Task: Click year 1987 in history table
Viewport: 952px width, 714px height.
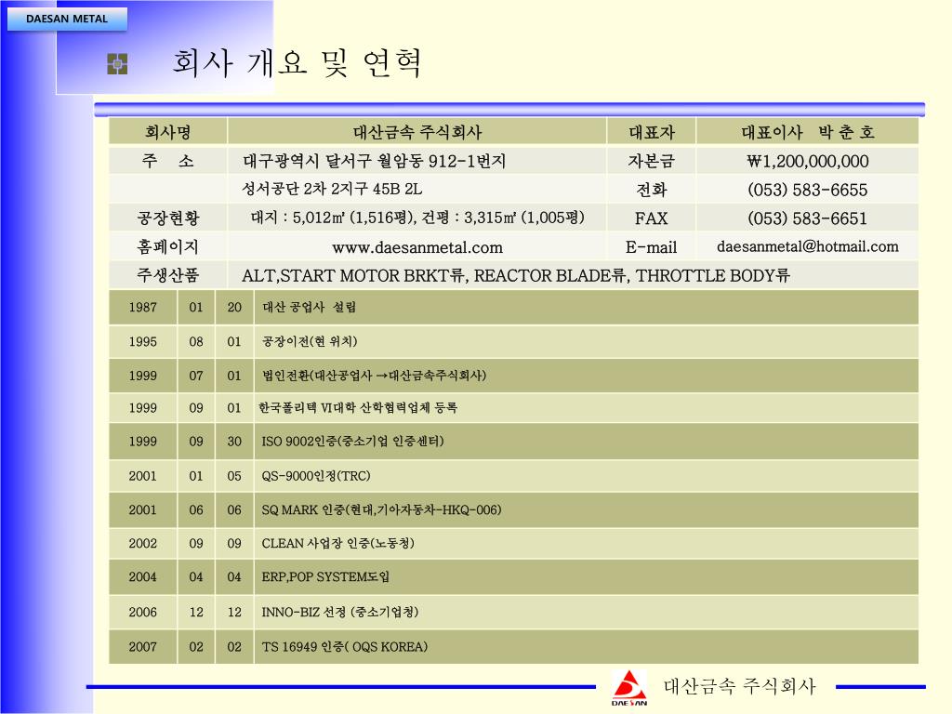Action: (142, 307)
